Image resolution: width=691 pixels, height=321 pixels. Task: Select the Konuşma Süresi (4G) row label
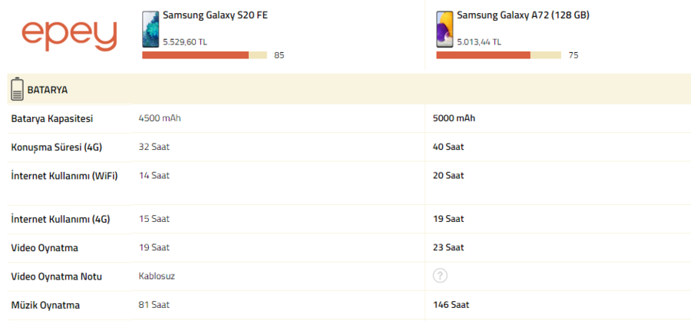pos(56,147)
